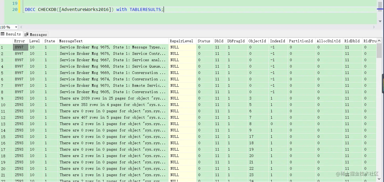
Task: Click the TABLERESULTS keyword in the query
Action: tap(145, 10)
